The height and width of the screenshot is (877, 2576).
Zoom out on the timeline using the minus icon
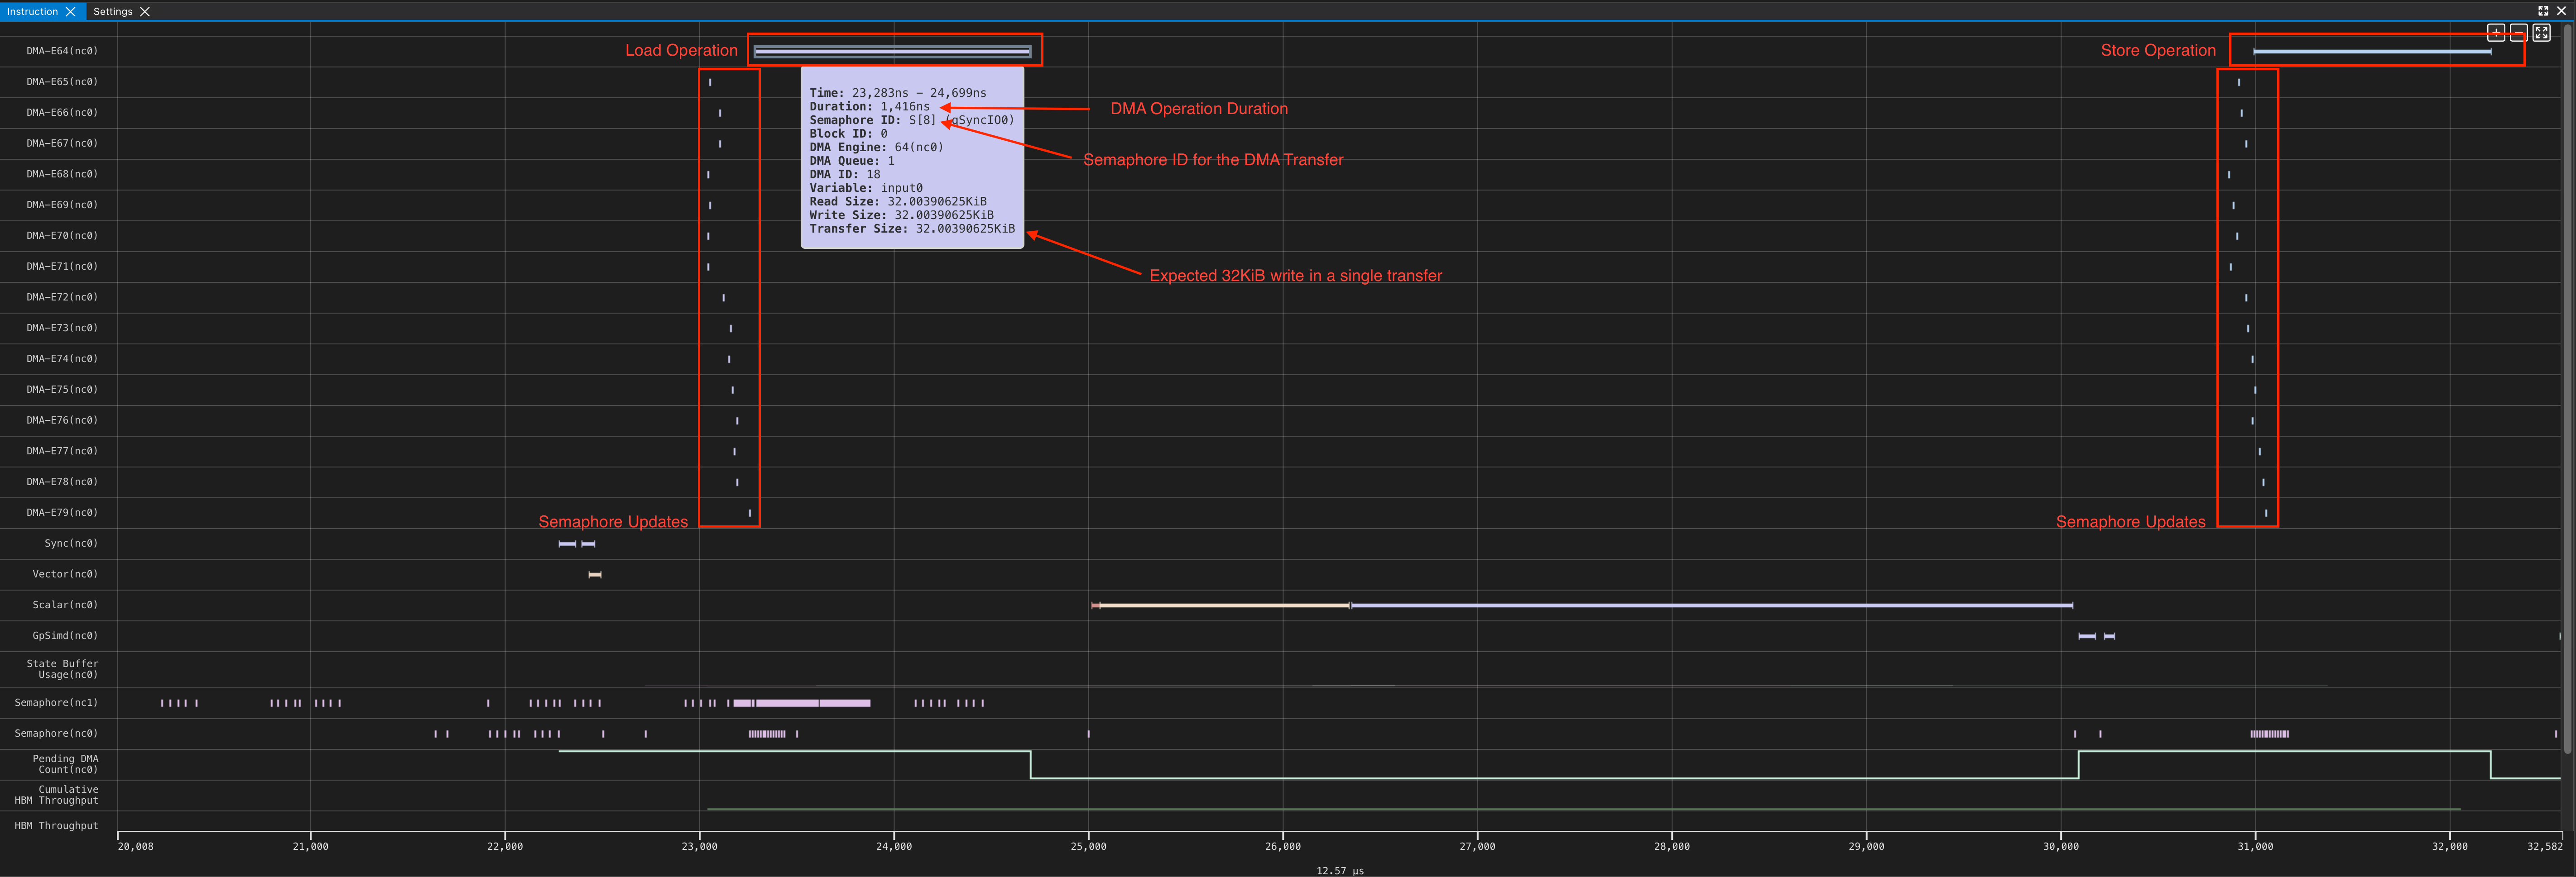point(2519,32)
